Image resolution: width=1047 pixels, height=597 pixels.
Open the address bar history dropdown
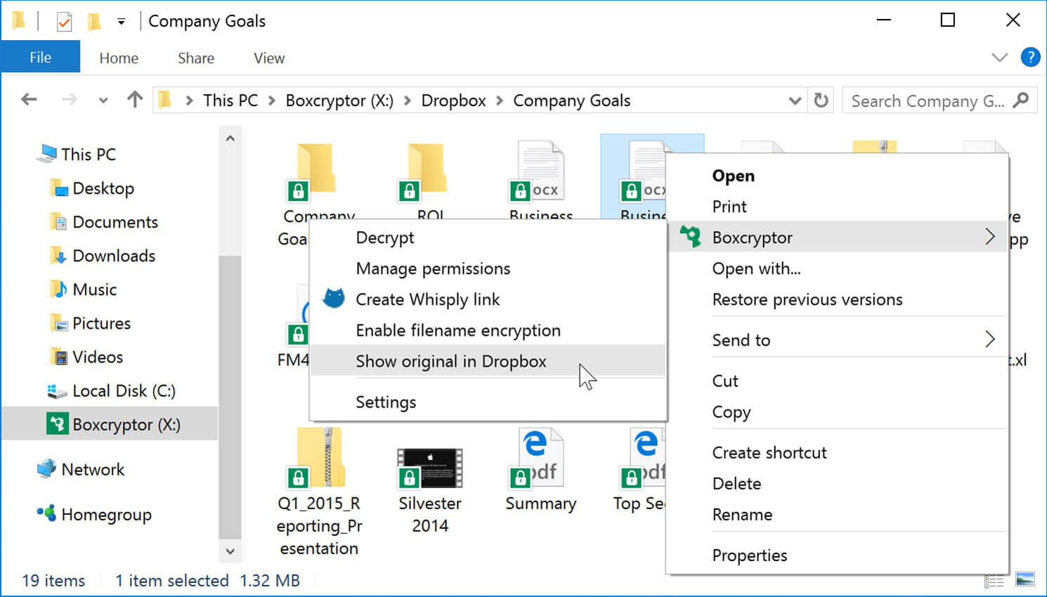pyautogui.click(x=795, y=100)
